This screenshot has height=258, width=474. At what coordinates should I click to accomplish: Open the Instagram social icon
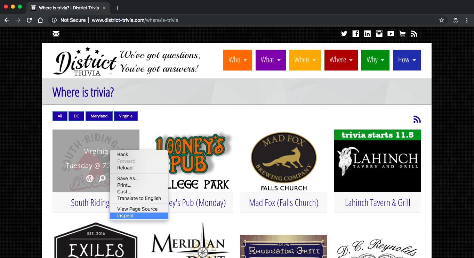click(x=379, y=34)
